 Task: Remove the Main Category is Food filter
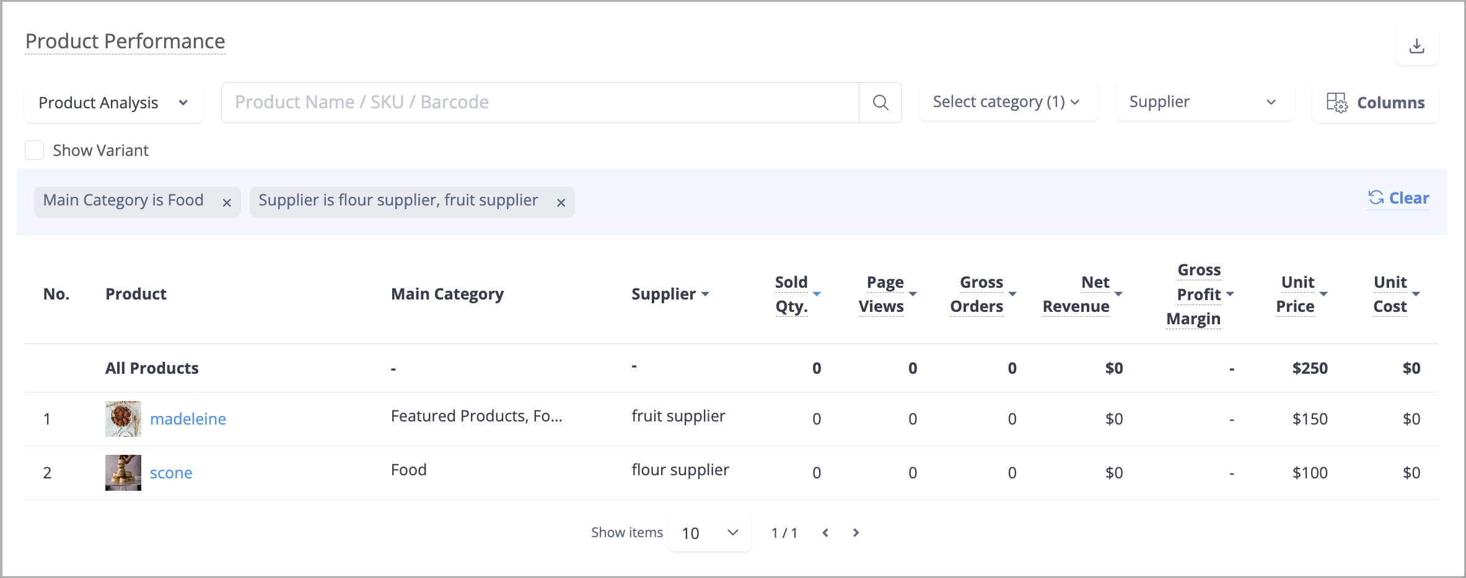(227, 202)
